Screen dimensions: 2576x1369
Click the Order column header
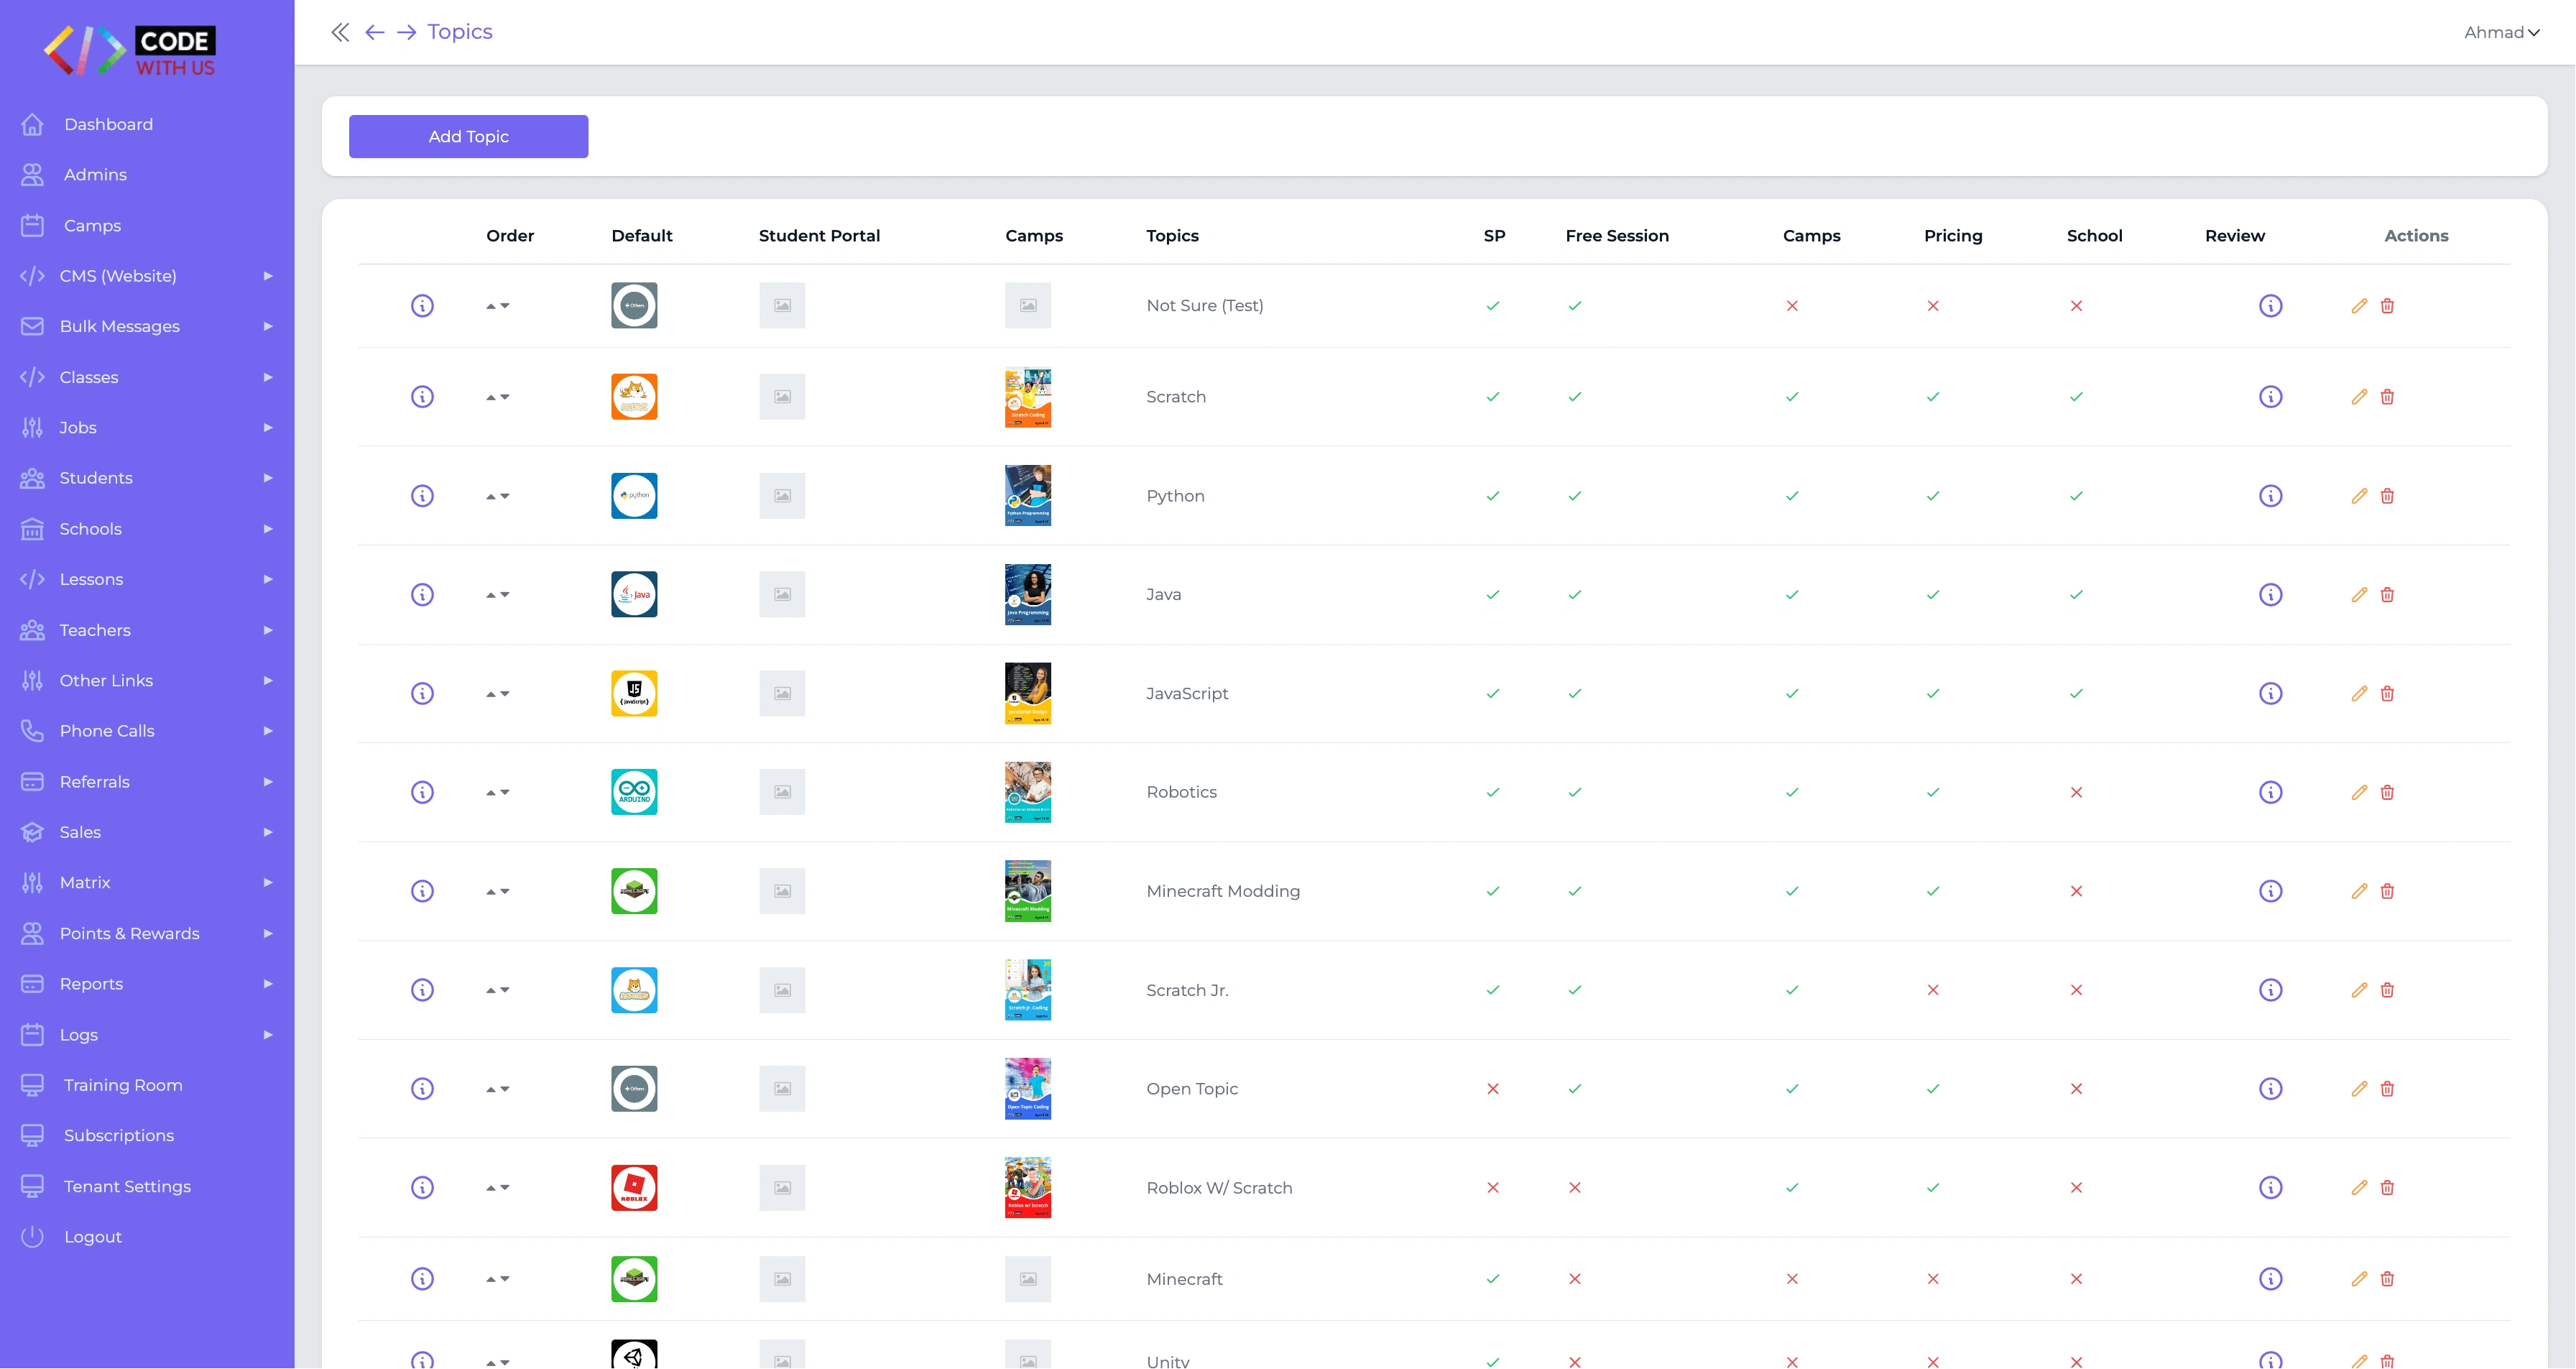(x=510, y=236)
